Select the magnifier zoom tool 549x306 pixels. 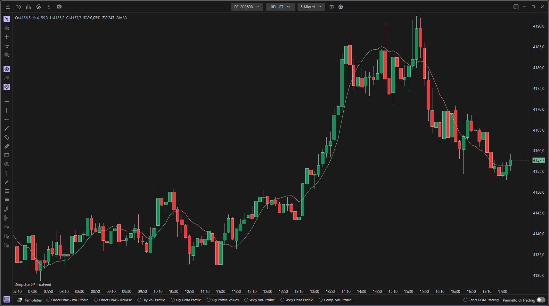point(7,55)
